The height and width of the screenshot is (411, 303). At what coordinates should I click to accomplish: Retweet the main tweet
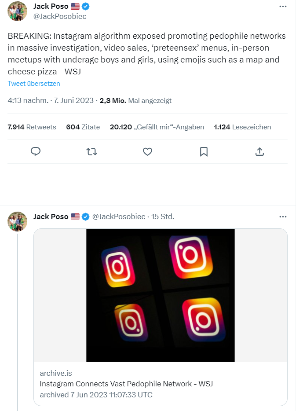[x=91, y=152]
